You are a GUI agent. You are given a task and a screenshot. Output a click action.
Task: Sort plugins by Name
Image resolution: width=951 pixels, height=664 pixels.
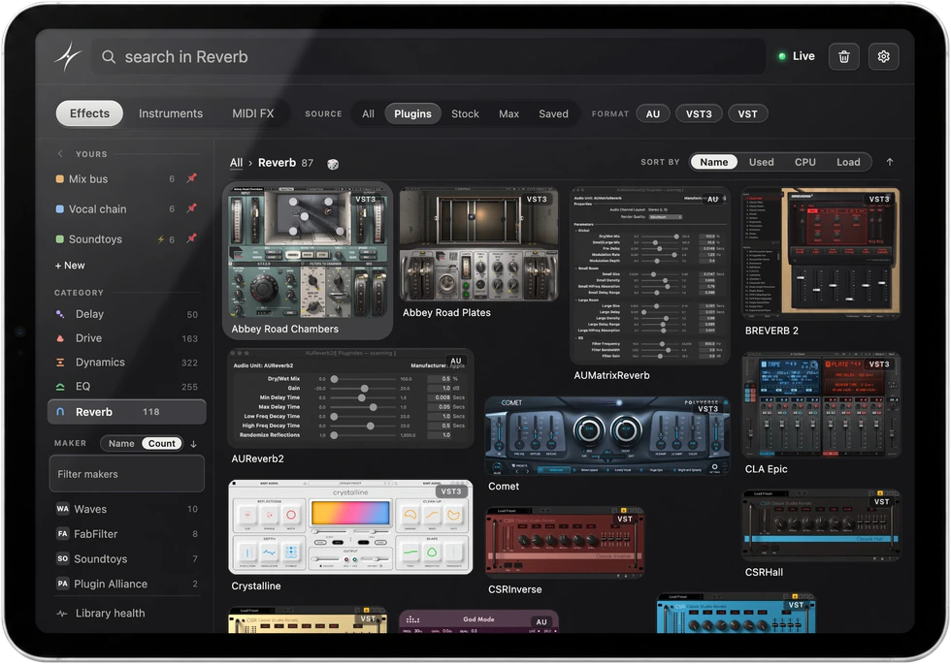(713, 162)
